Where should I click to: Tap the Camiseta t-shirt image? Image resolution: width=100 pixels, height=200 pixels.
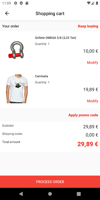[17, 89]
